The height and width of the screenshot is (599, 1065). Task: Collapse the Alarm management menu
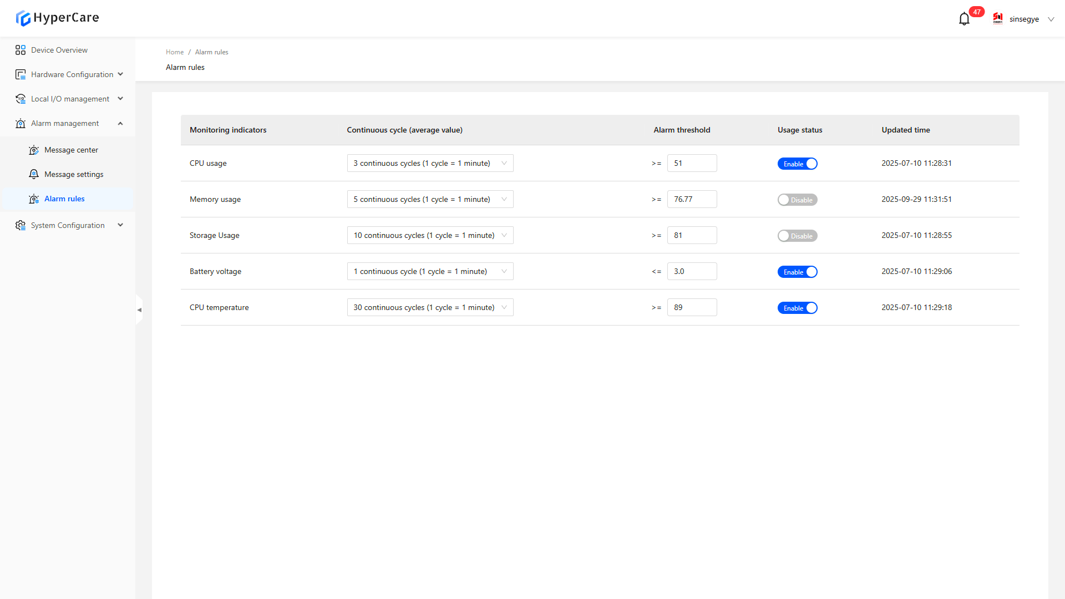pos(120,123)
